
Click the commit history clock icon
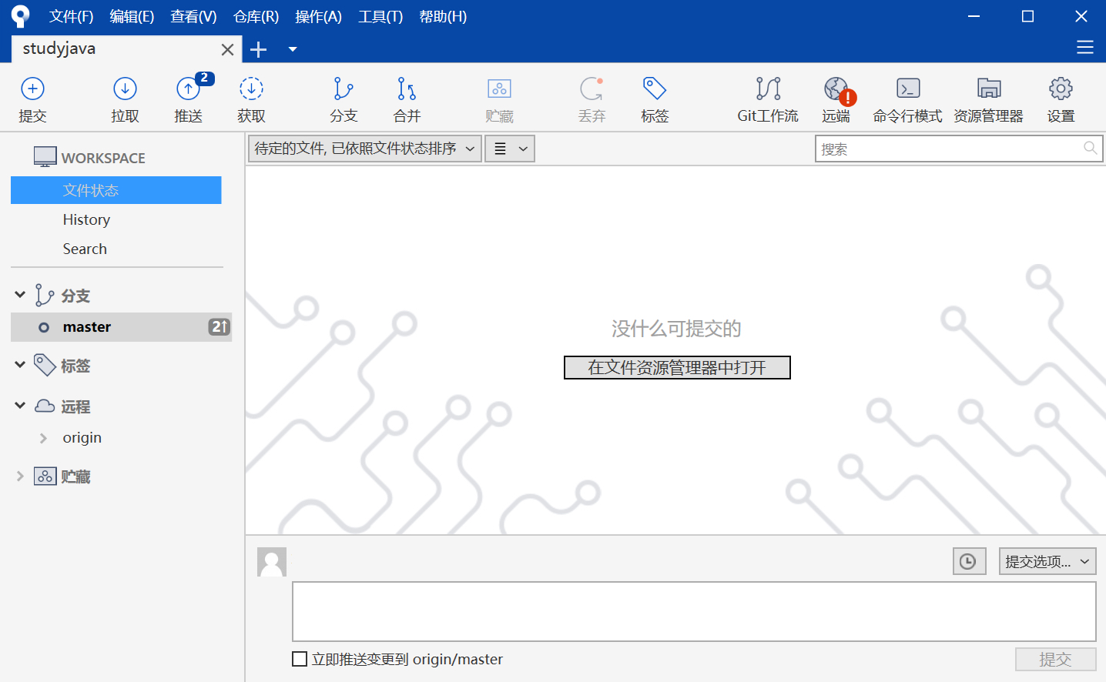click(969, 561)
